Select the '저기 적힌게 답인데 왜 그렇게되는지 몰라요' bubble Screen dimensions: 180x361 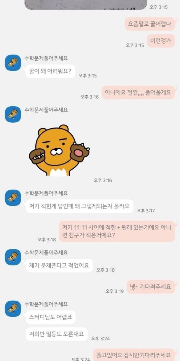coord(79,206)
